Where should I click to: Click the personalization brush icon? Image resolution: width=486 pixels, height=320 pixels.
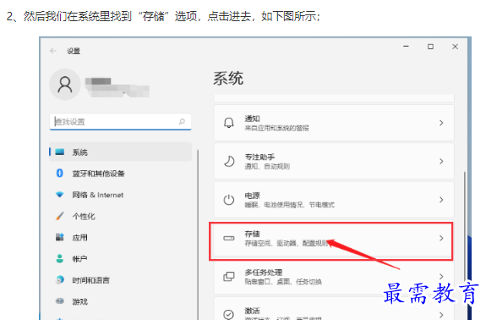click(x=59, y=216)
